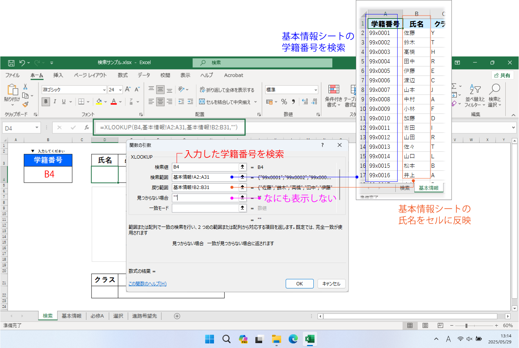The height and width of the screenshot is (348, 519).
Task: Click the increase indent icon
Action: tap(190, 102)
